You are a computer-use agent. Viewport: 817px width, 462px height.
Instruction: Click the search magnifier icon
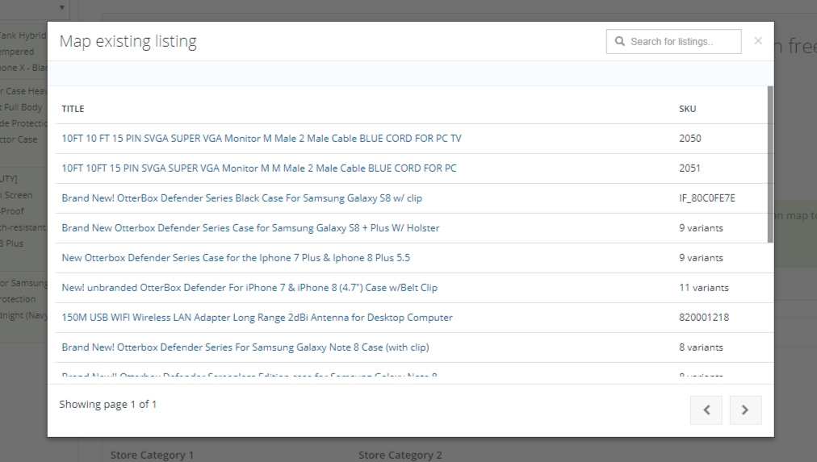coord(619,41)
